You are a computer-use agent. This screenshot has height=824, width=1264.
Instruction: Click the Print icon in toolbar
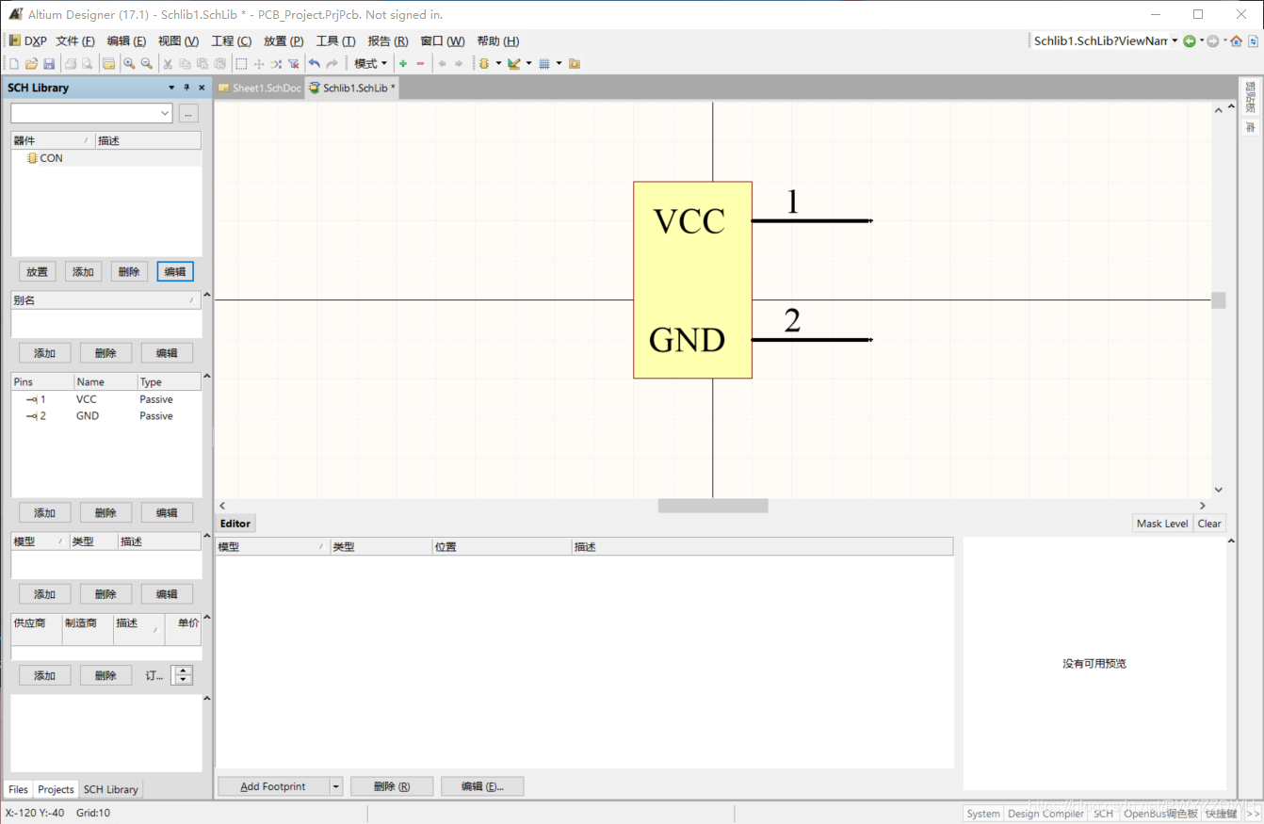[x=71, y=64]
